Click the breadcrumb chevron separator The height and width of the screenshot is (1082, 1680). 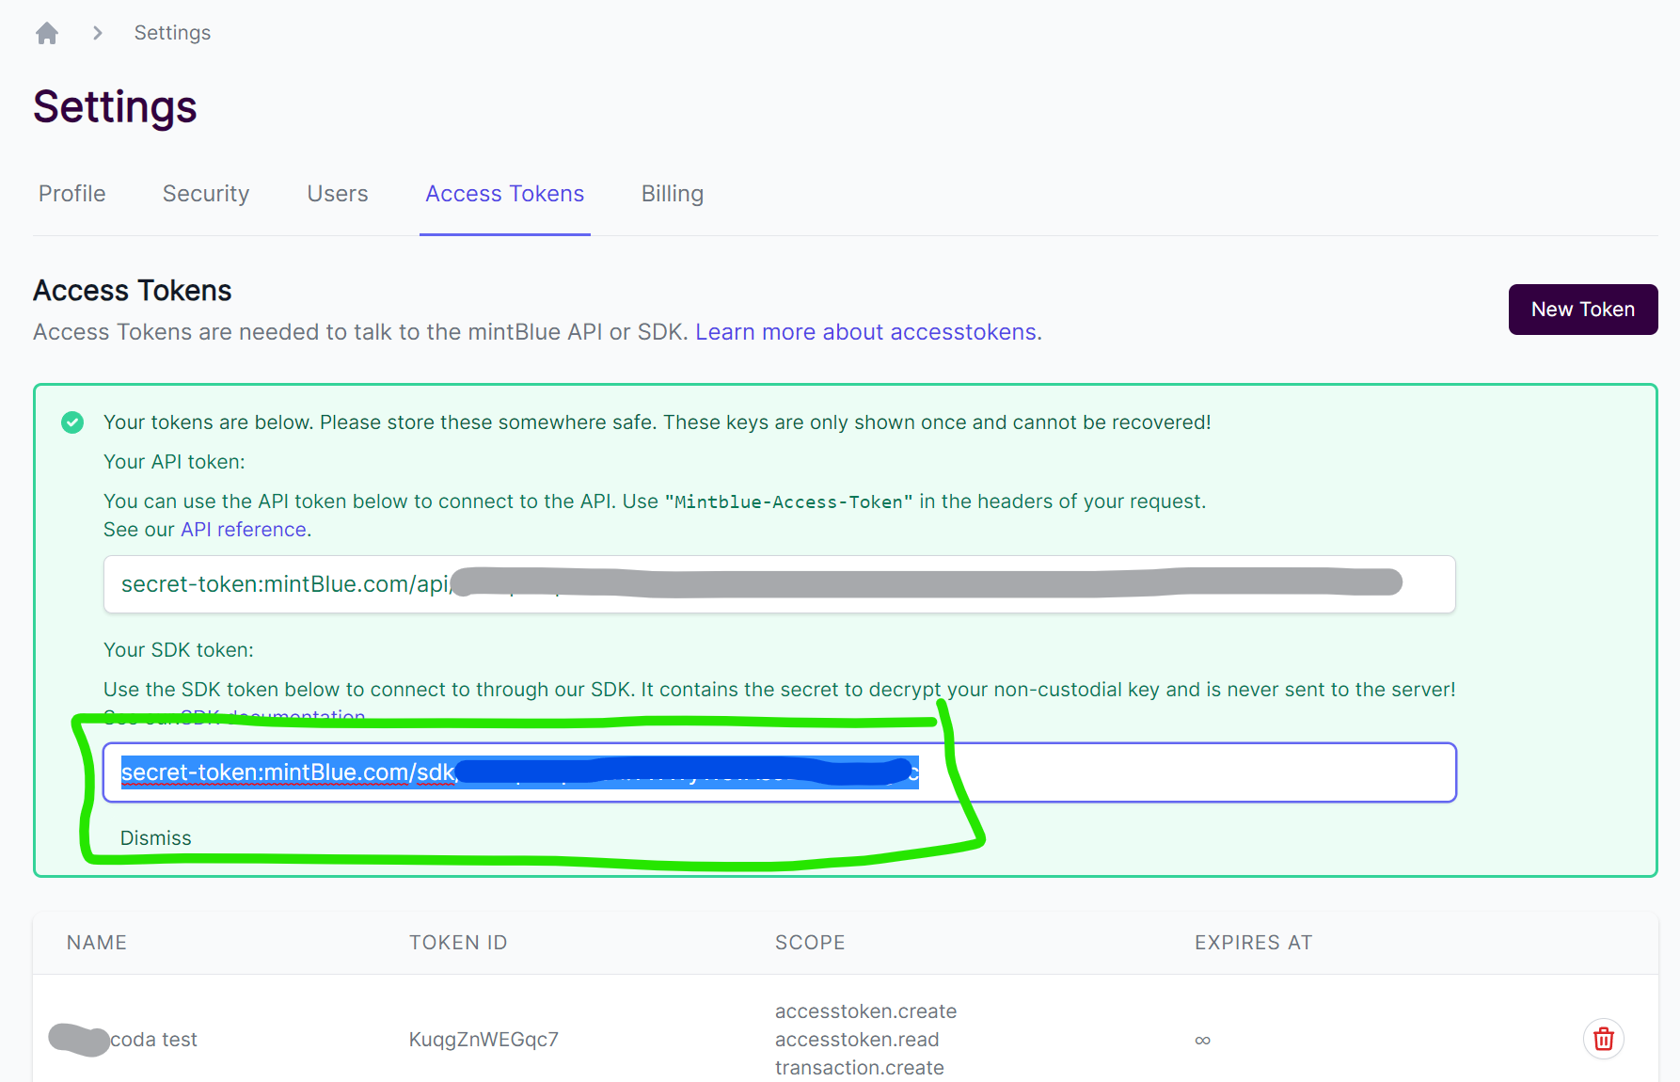[x=97, y=33]
